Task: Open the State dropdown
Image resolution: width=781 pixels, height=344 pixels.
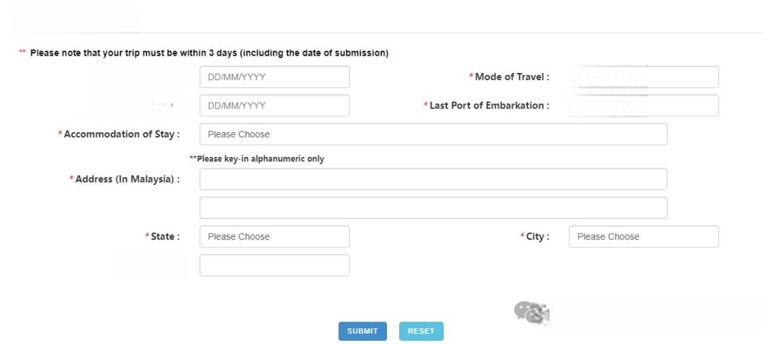Action: [275, 236]
